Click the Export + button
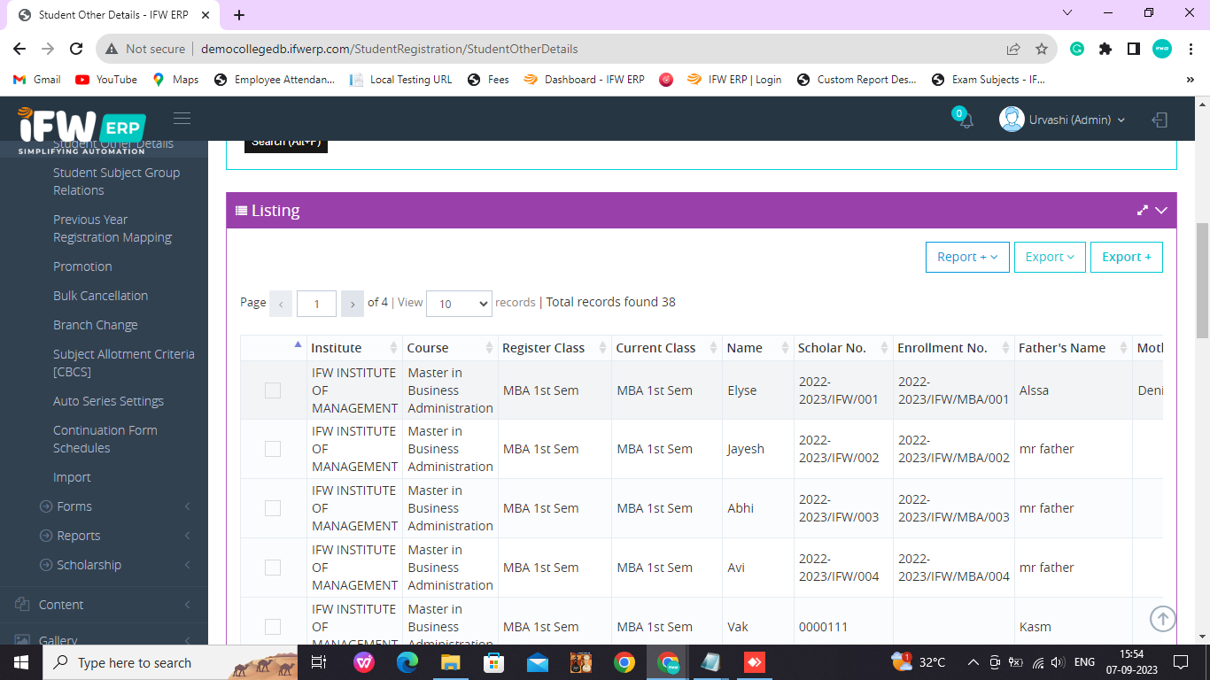The image size is (1210, 680). pyautogui.click(x=1127, y=257)
